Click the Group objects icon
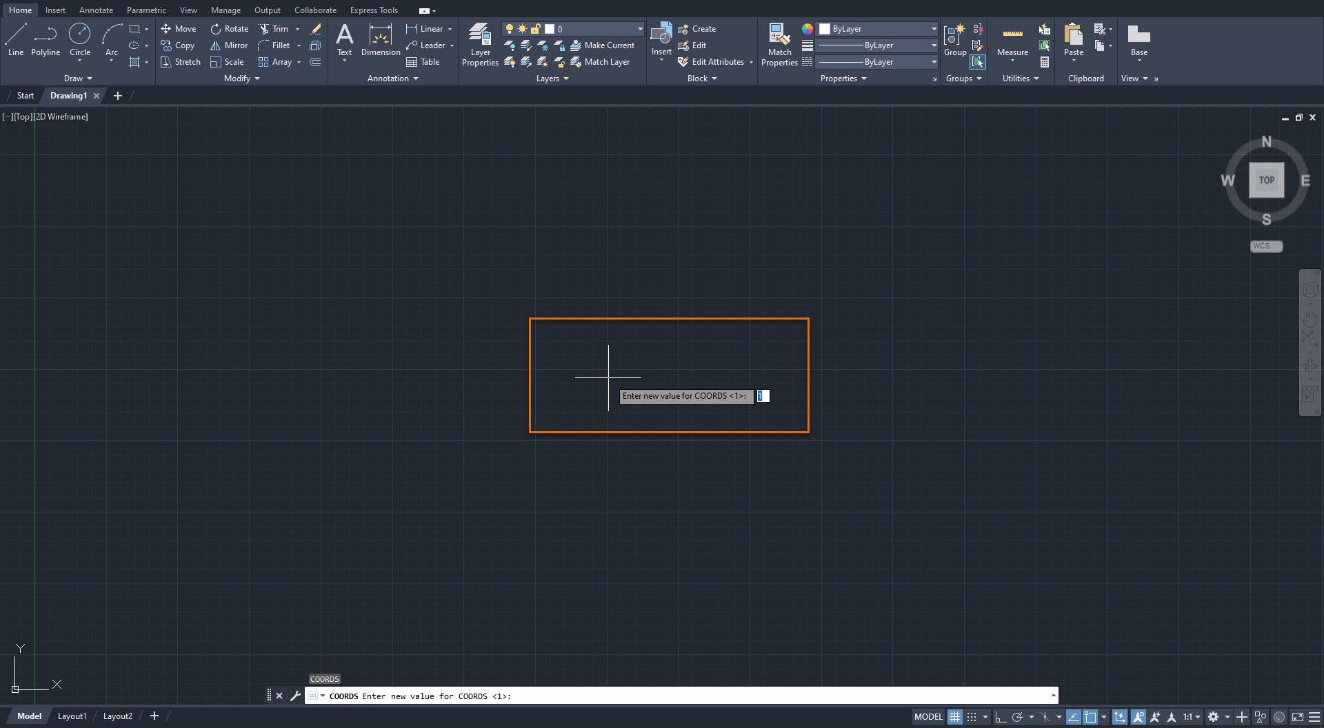Viewport: 1324px width, 728px height. 955,40
